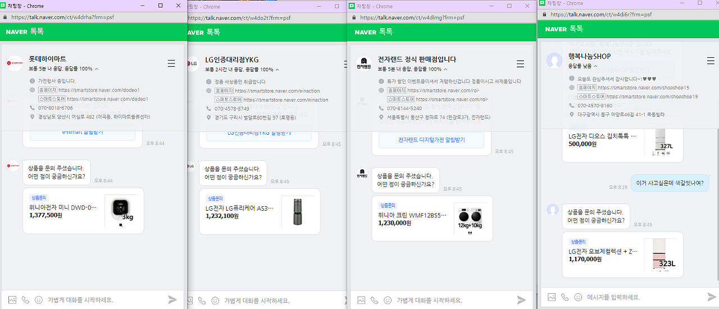Click 행복나눔SHOP profile avatar
The height and width of the screenshot is (309, 719).
[x=554, y=61]
